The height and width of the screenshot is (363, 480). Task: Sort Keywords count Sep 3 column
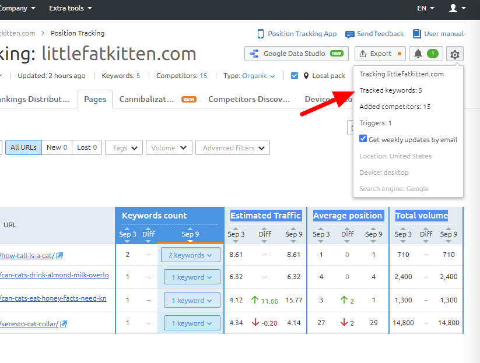click(127, 234)
